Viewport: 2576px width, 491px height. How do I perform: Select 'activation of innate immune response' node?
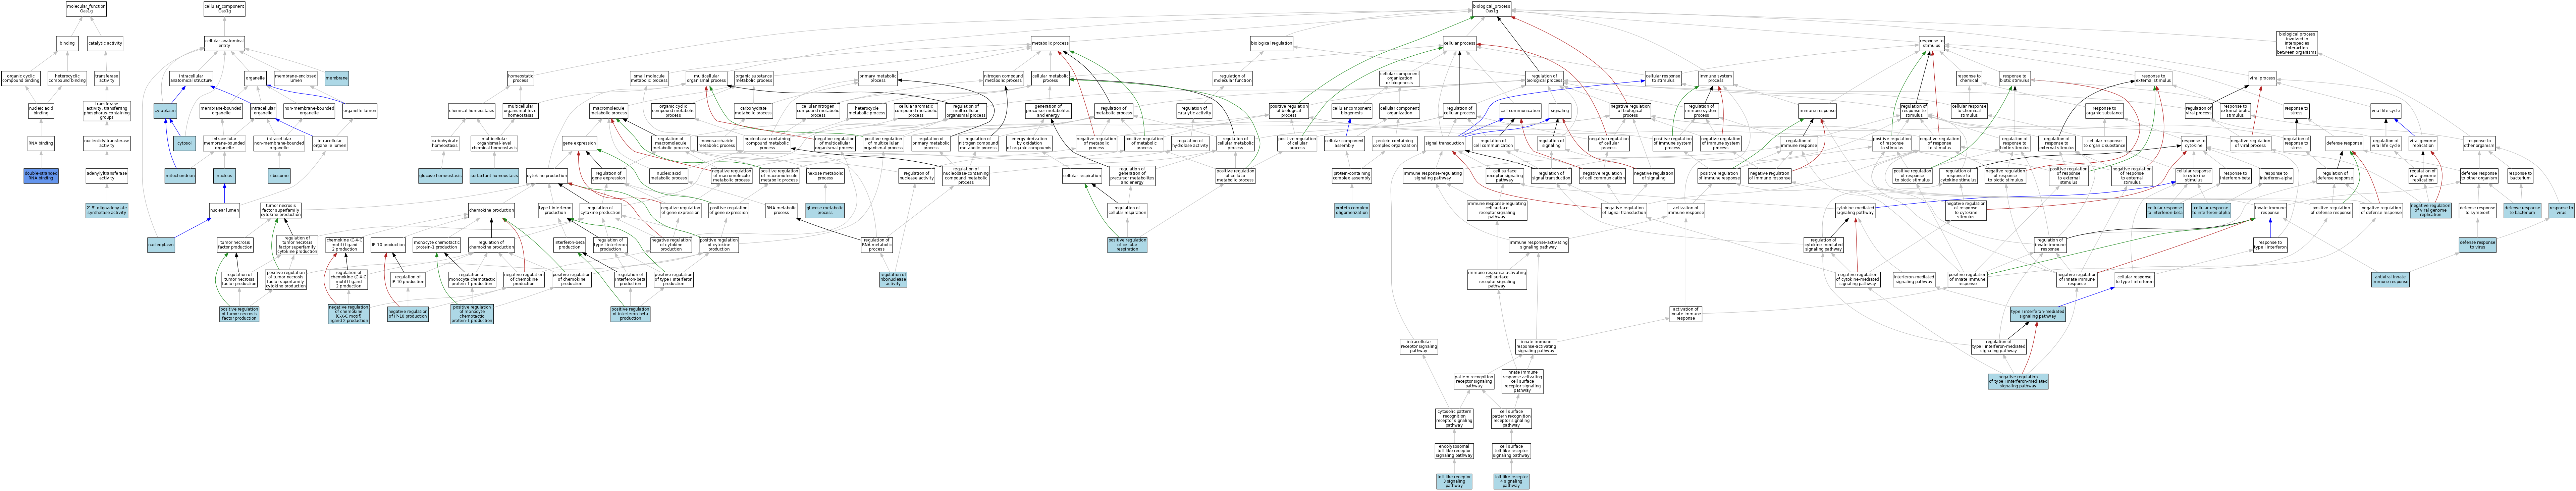[1685, 314]
